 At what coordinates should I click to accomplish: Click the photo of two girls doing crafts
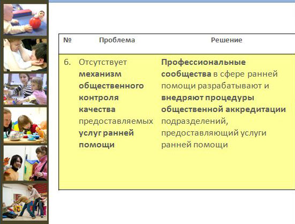(x=25, y=89)
